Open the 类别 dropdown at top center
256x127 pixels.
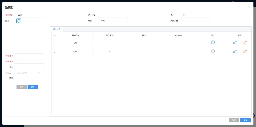pyautogui.click(x=113, y=21)
